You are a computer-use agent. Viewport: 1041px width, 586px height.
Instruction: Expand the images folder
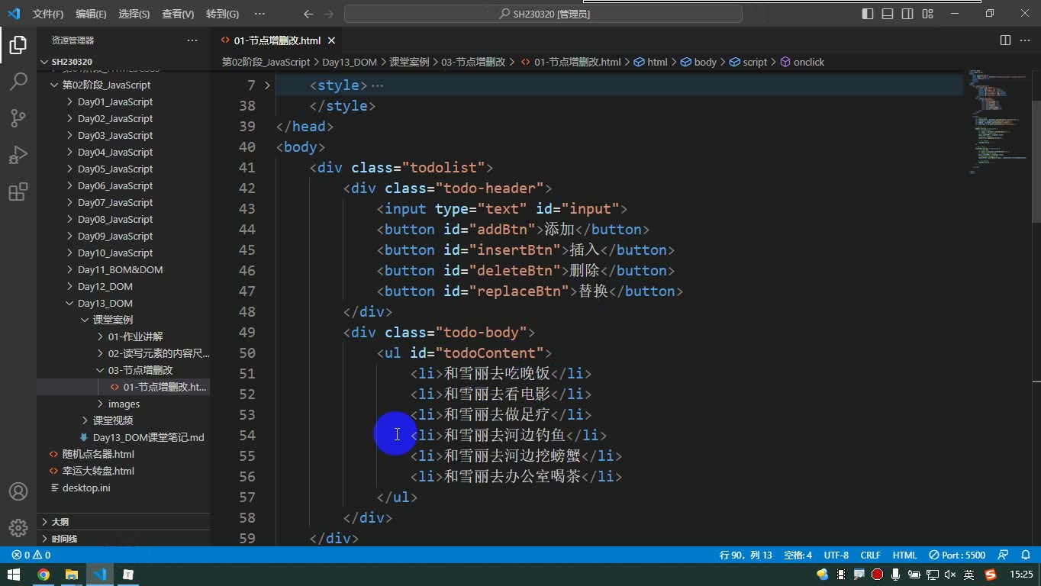tap(124, 404)
